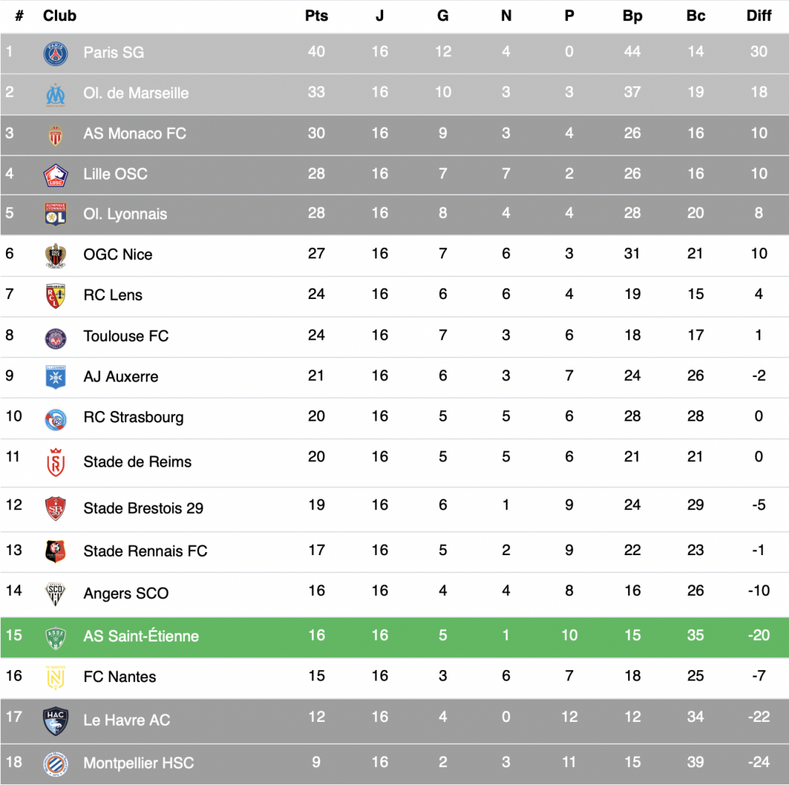Open the Stade de Reims team name
Viewport: 789px width, 785px height.
pyautogui.click(x=138, y=462)
